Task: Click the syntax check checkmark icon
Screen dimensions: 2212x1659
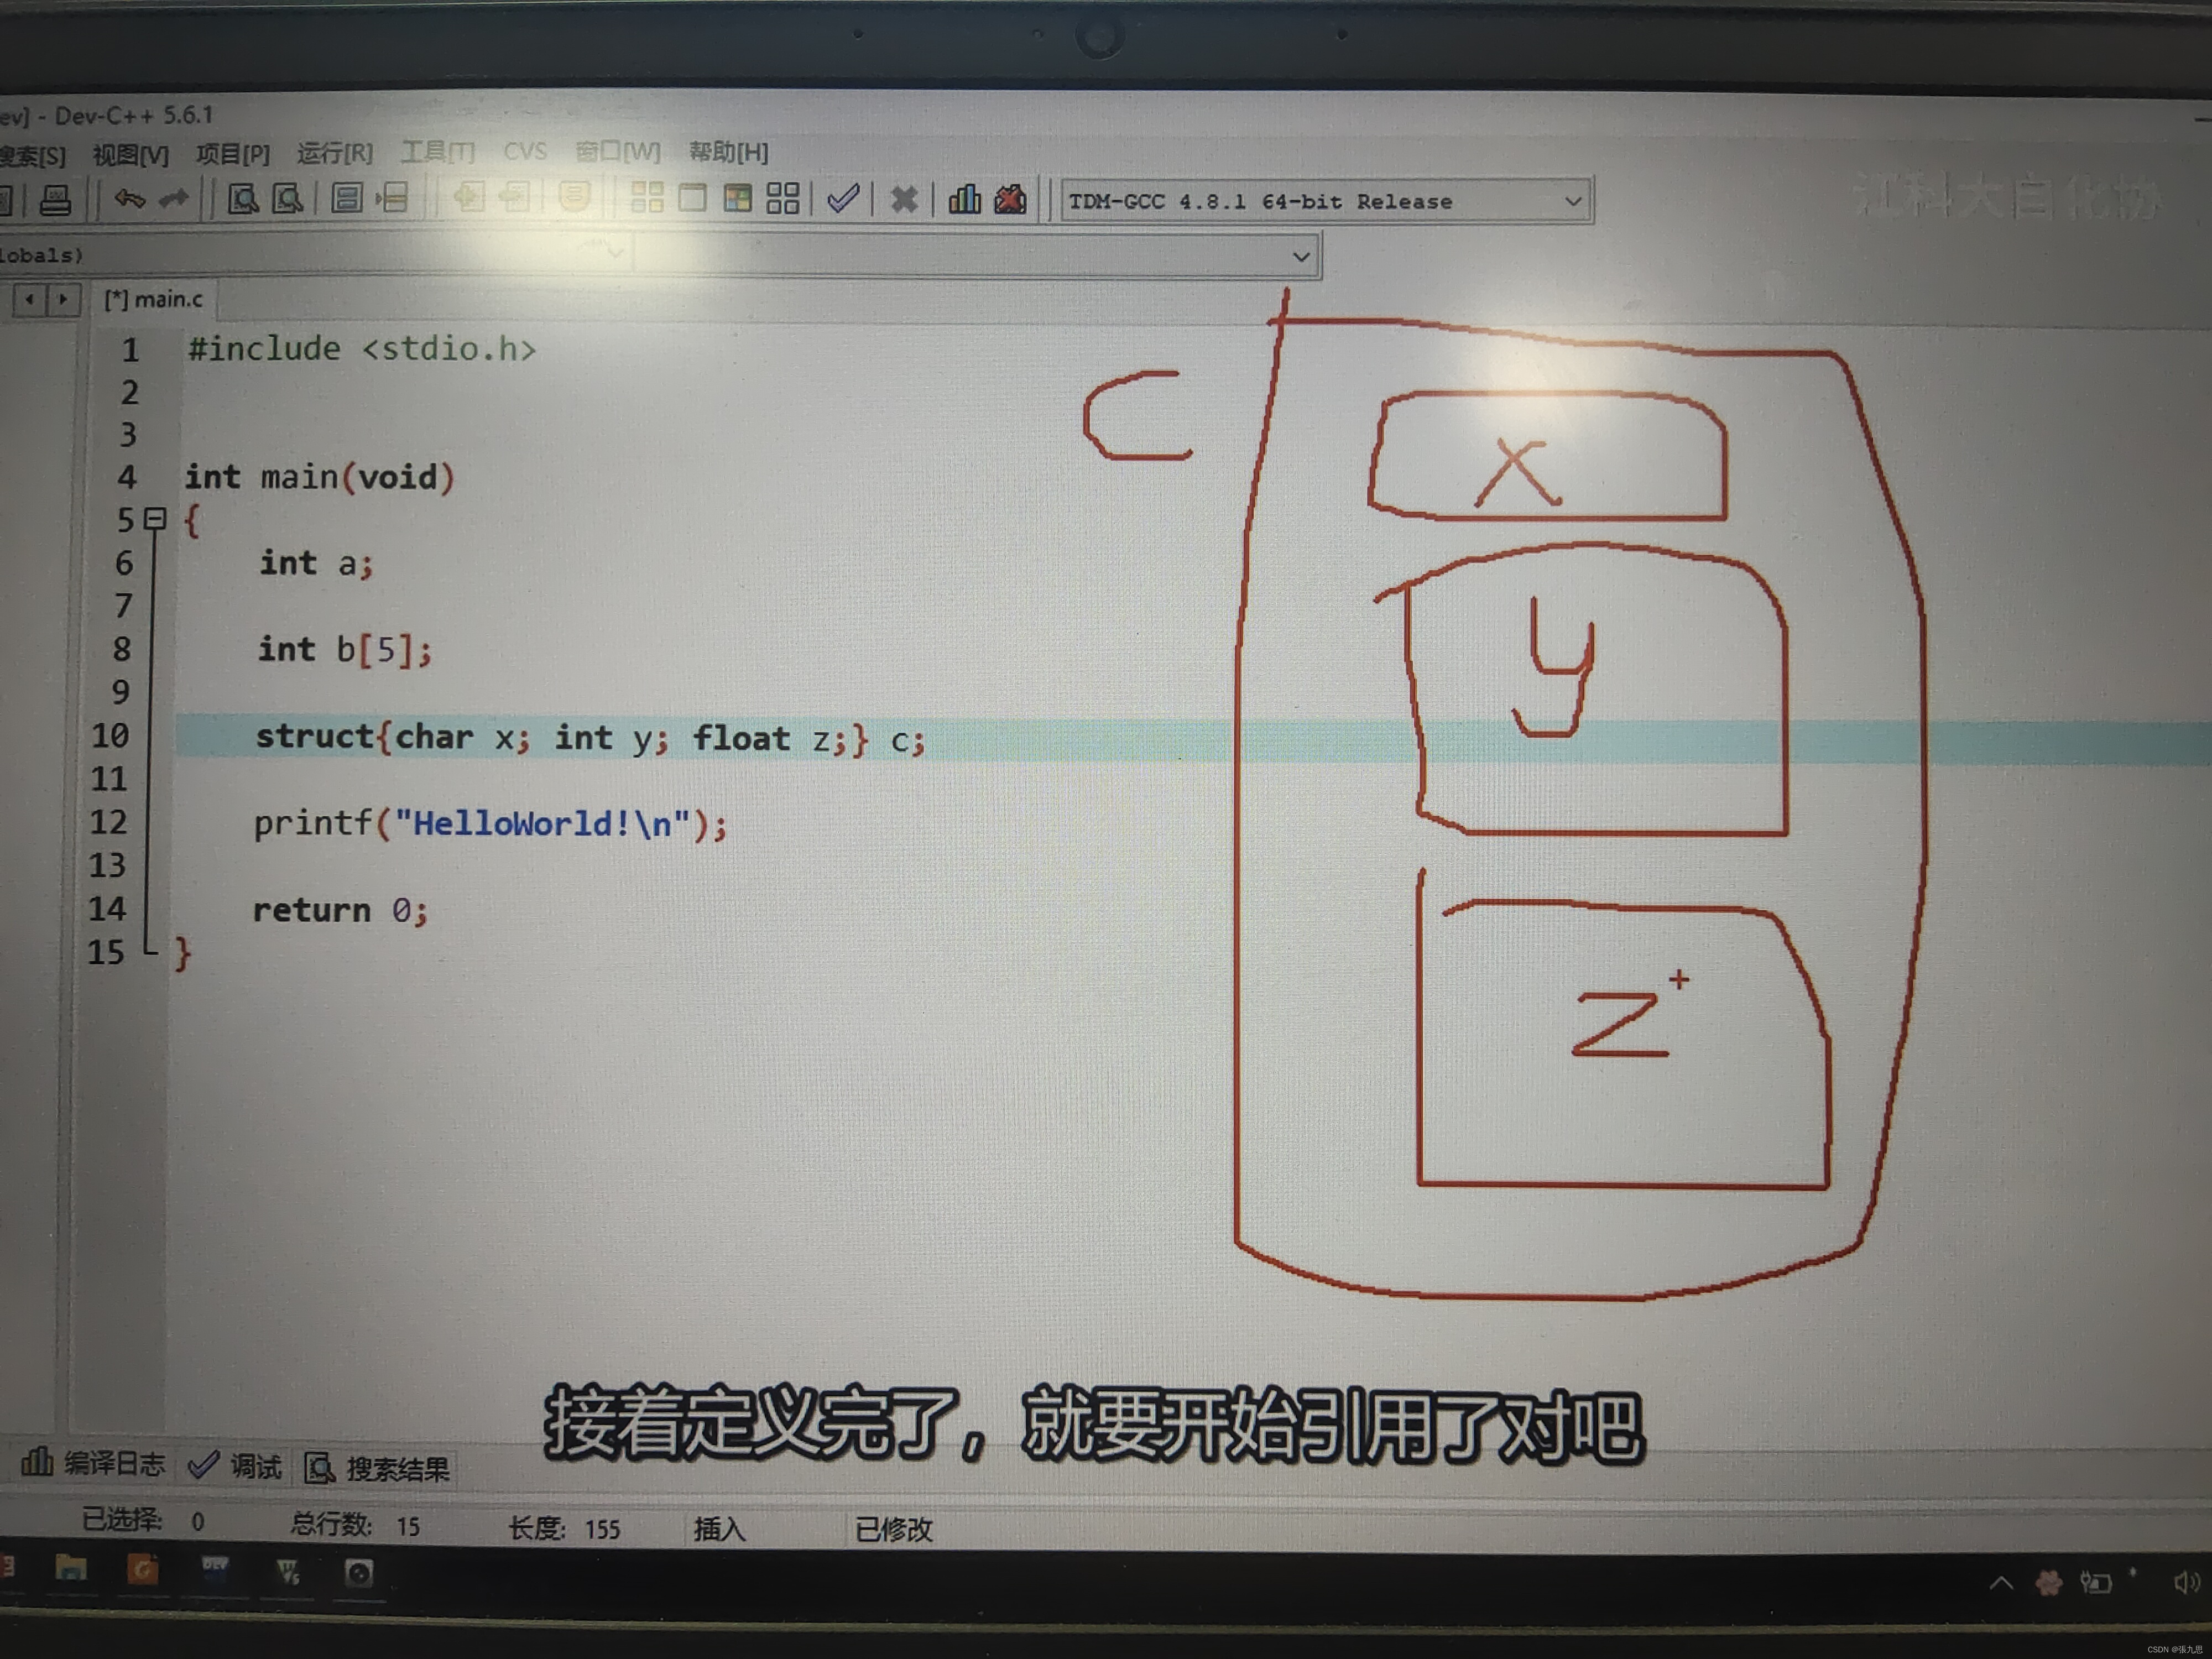Action: (x=843, y=198)
